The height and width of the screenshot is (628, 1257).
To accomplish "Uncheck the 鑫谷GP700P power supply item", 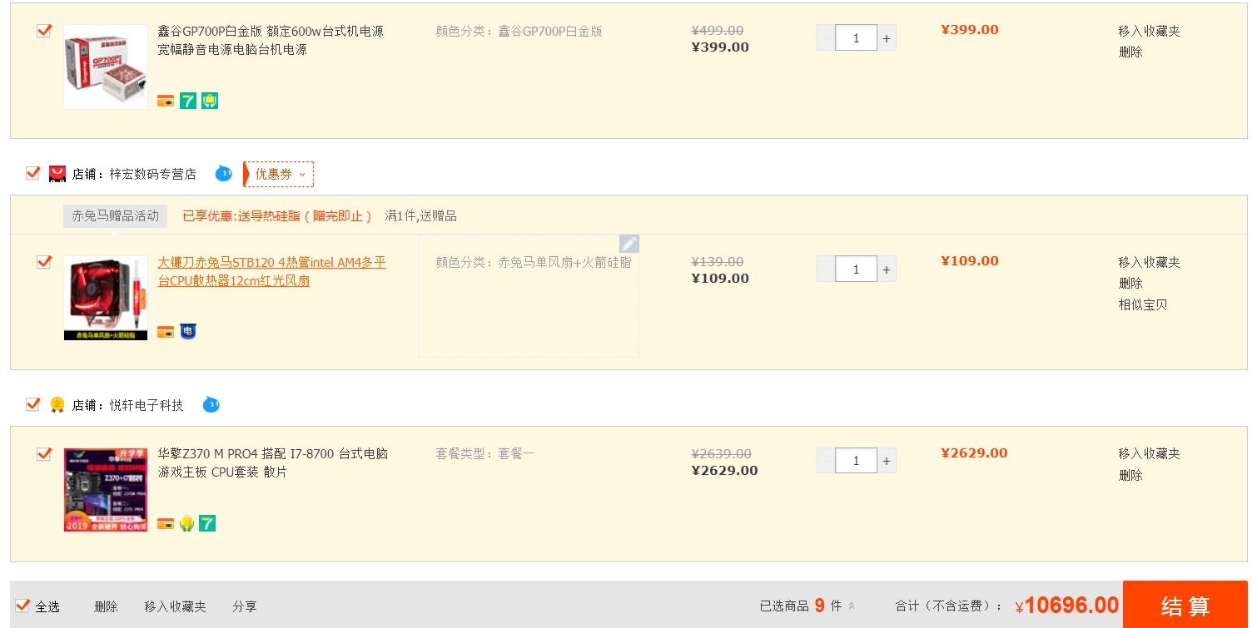I will (x=44, y=31).
